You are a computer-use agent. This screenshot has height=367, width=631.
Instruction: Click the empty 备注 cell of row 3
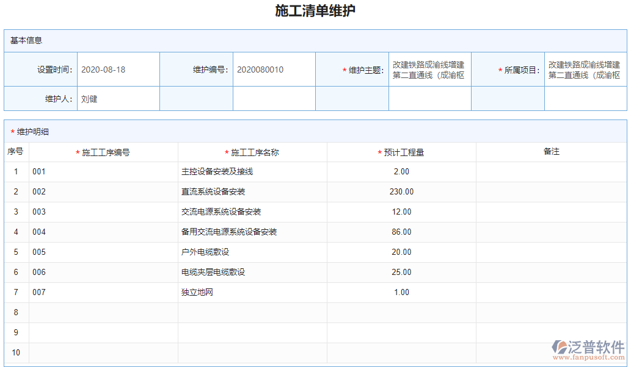tap(553, 212)
